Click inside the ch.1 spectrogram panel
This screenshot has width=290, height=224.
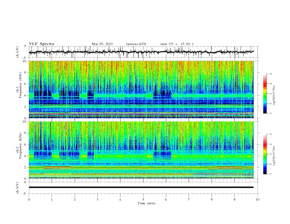coord(141,89)
